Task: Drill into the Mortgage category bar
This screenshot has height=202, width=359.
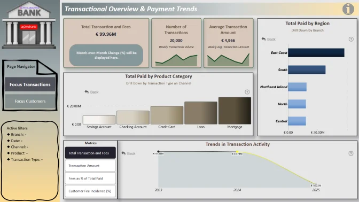Action: pos(235,111)
